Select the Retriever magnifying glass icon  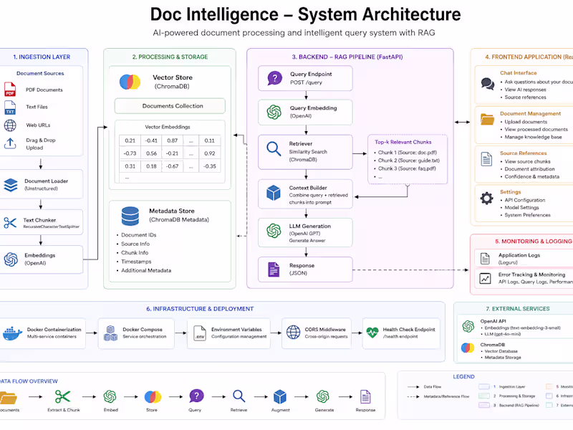coord(274,149)
